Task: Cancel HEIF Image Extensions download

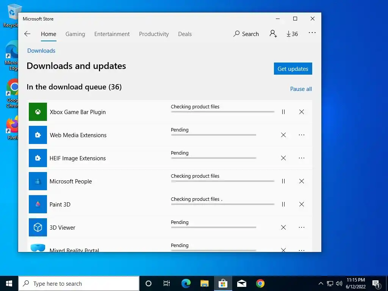Action: (x=283, y=158)
